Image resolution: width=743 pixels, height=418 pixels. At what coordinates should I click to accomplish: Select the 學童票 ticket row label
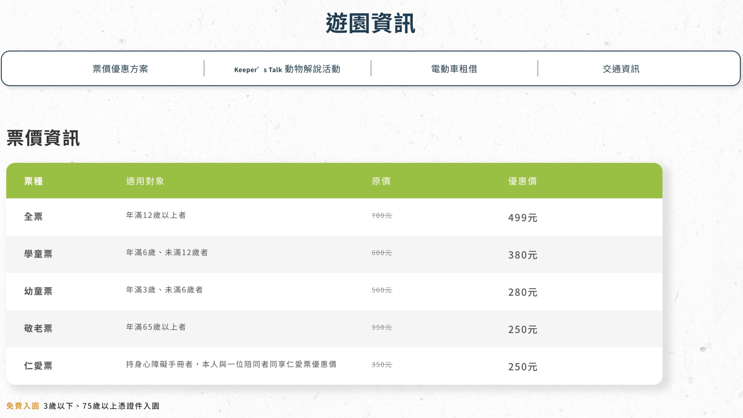click(x=38, y=254)
